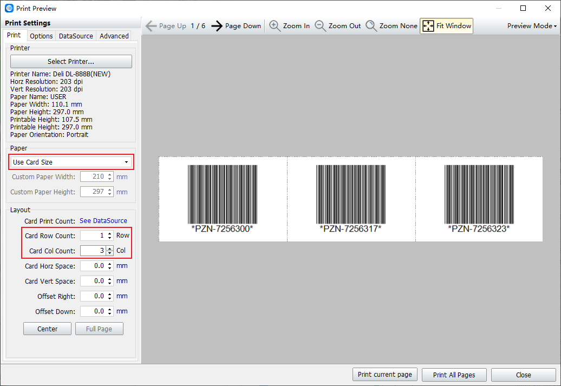561x386 pixels.
Task: Close the Print Preview window via title bar
Action: pos(548,8)
